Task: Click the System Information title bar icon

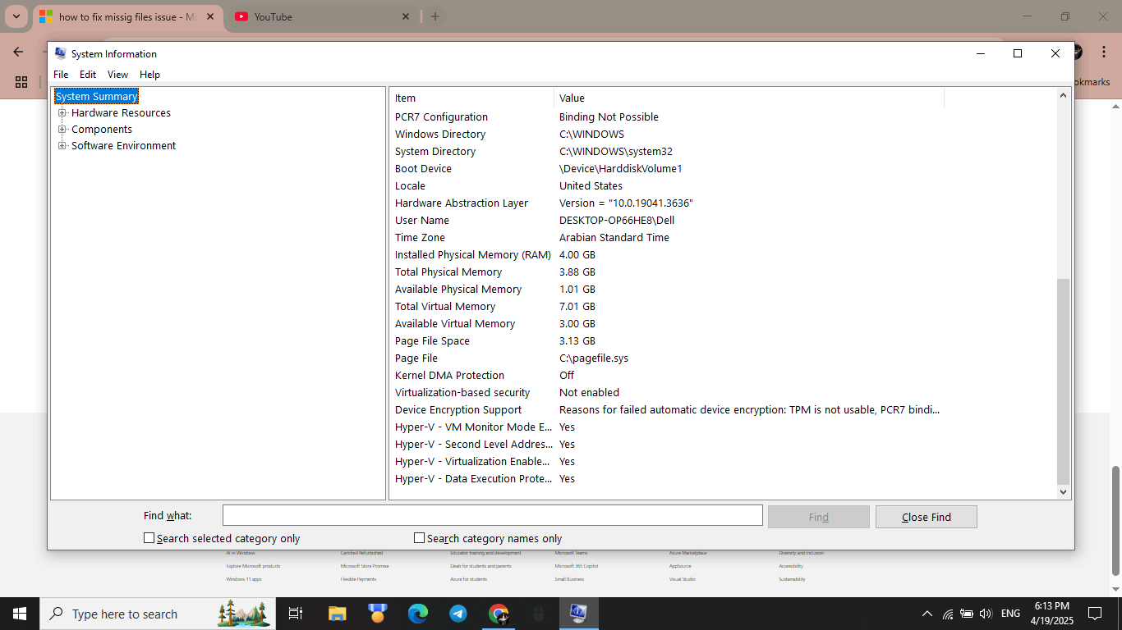Action: click(x=61, y=53)
